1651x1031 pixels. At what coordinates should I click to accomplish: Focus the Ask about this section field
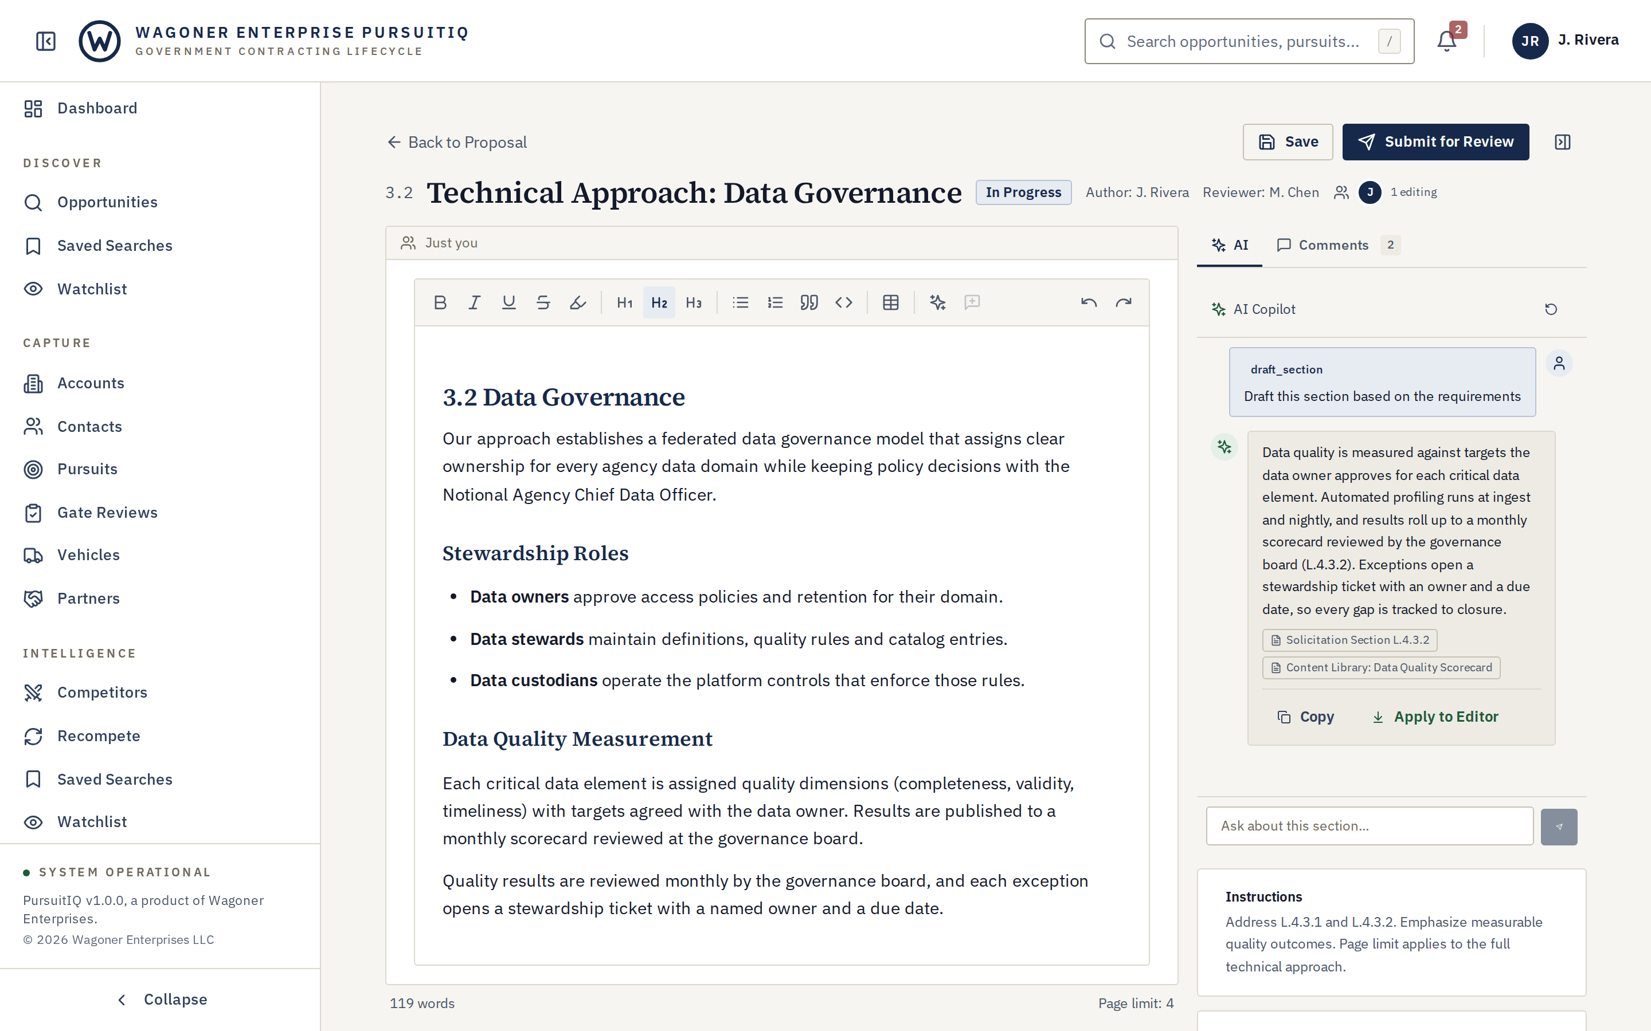coord(1369,827)
